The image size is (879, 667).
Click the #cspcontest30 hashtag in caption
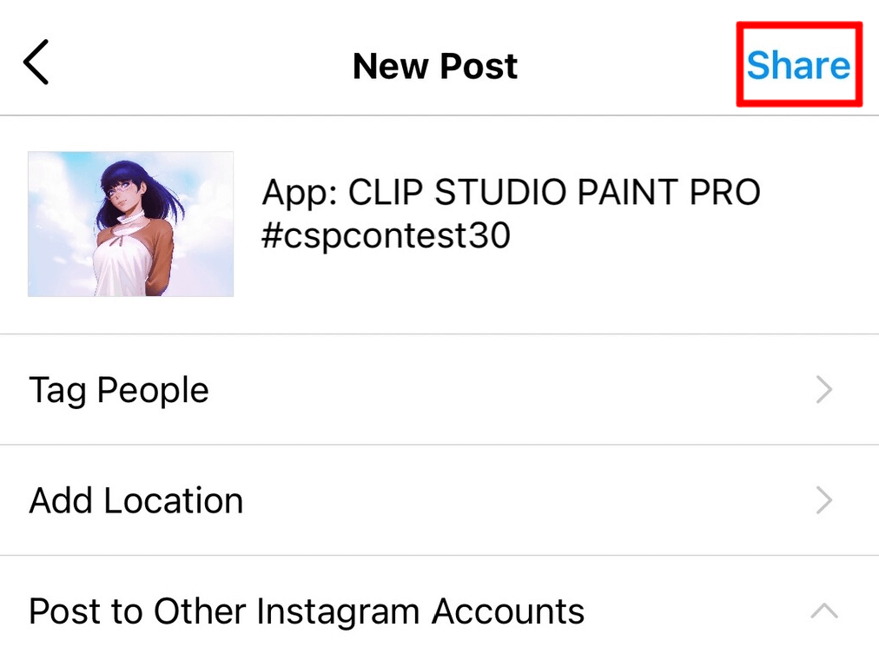pyautogui.click(x=386, y=236)
